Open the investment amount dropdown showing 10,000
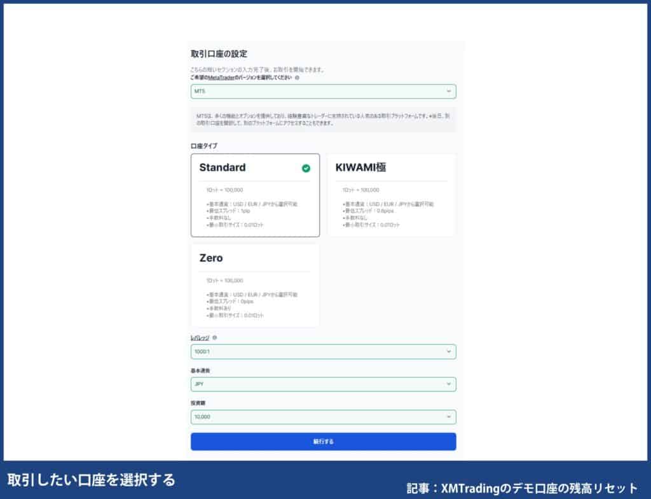 (324, 417)
